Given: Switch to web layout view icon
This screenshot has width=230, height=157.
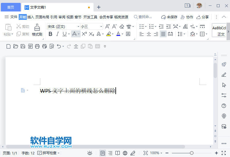Looking at the screenshot, I should coord(125,153).
